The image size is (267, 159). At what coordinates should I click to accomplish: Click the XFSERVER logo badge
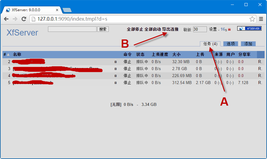click(x=249, y=29)
